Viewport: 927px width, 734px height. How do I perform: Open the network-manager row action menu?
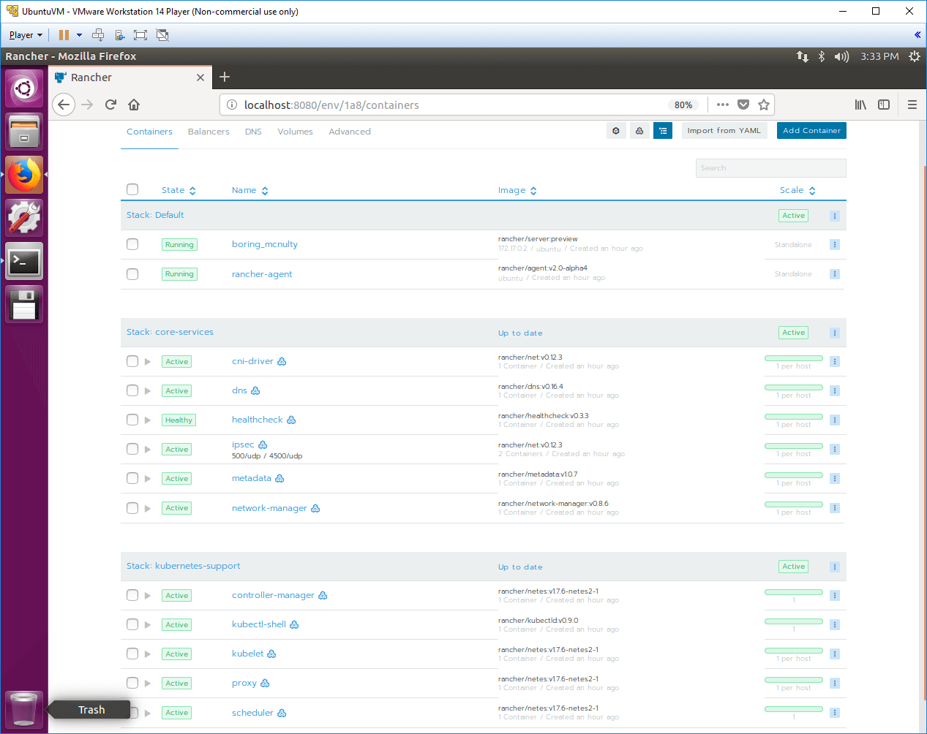coord(834,508)
